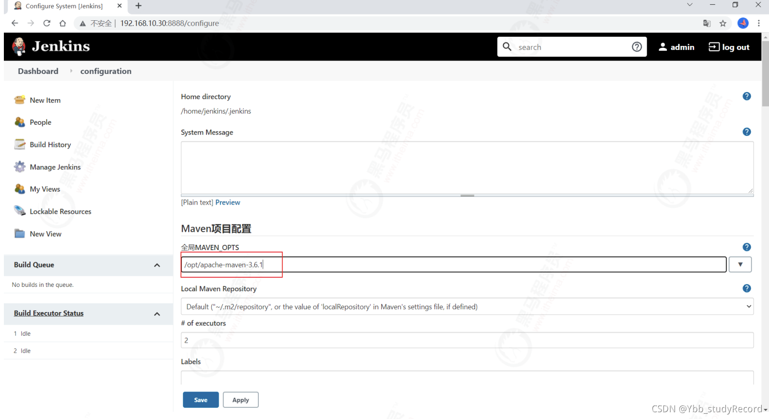Open the Lockable Resources menu entry

60,211
